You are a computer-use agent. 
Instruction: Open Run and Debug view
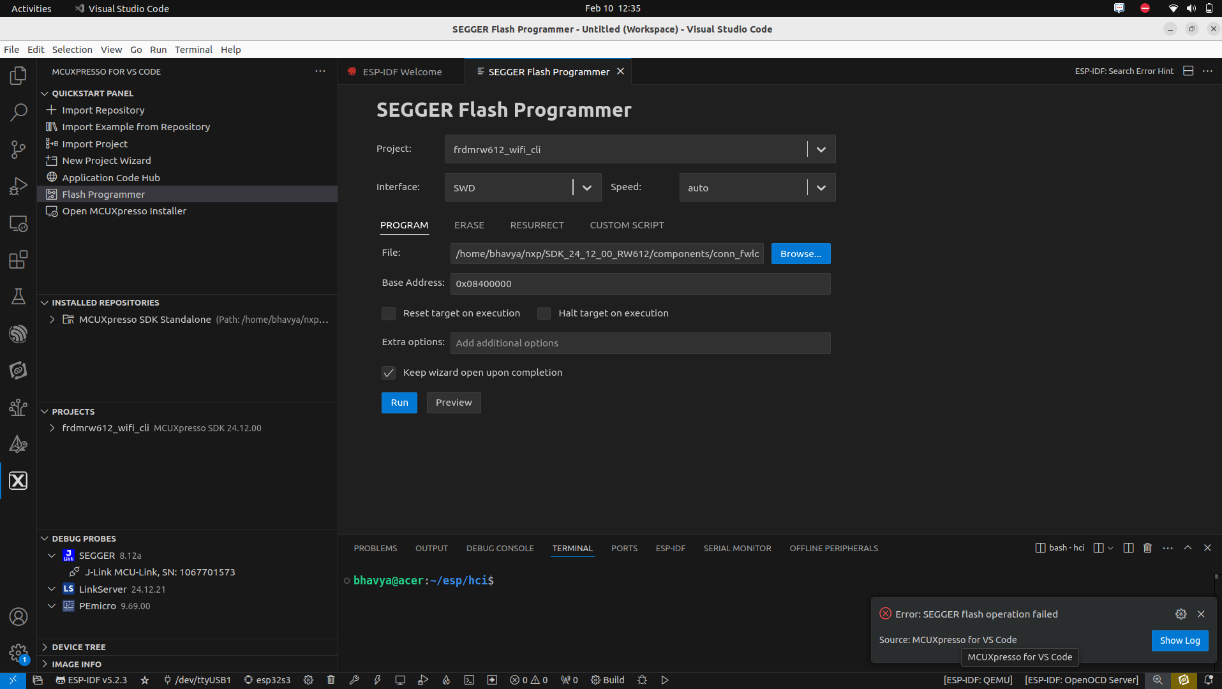[x=19, y=186]
